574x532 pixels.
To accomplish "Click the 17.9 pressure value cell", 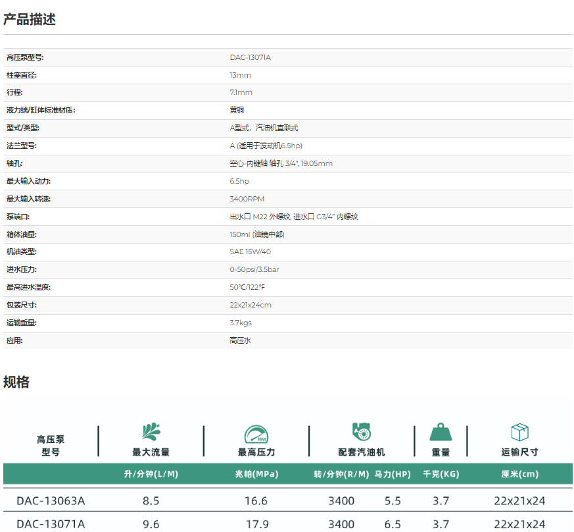I will (256, 524).
